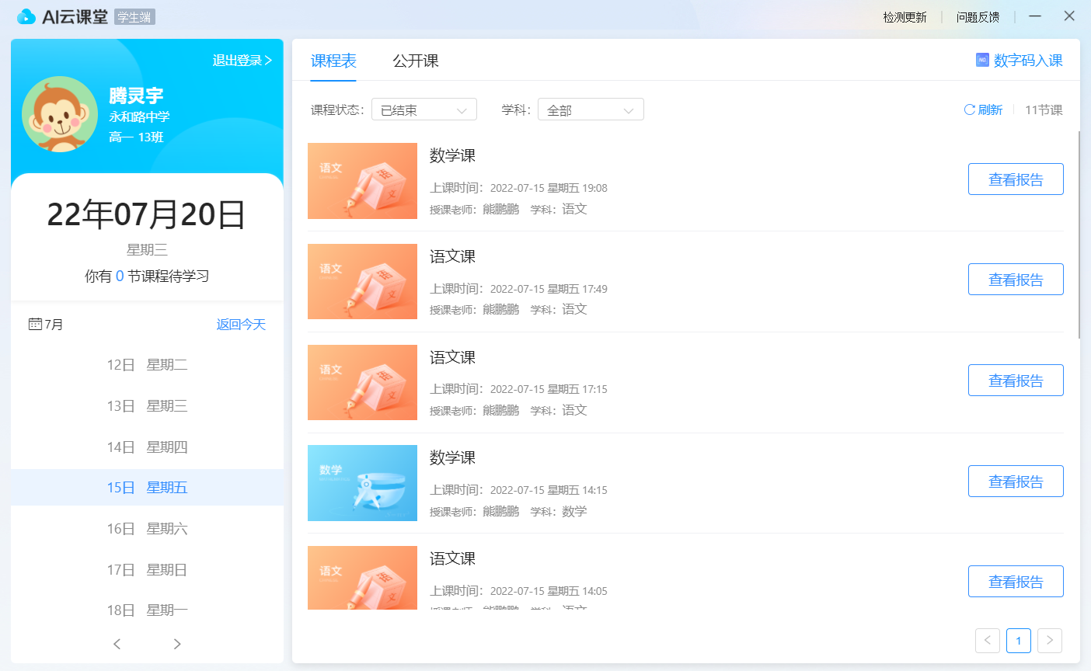Click the 数字码入课 NO. badge icon

point(982,60)
